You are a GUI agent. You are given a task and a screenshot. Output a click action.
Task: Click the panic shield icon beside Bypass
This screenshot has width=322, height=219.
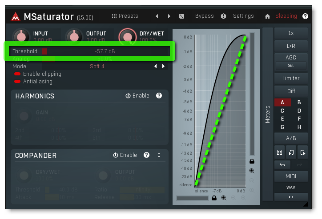point(223,16)
